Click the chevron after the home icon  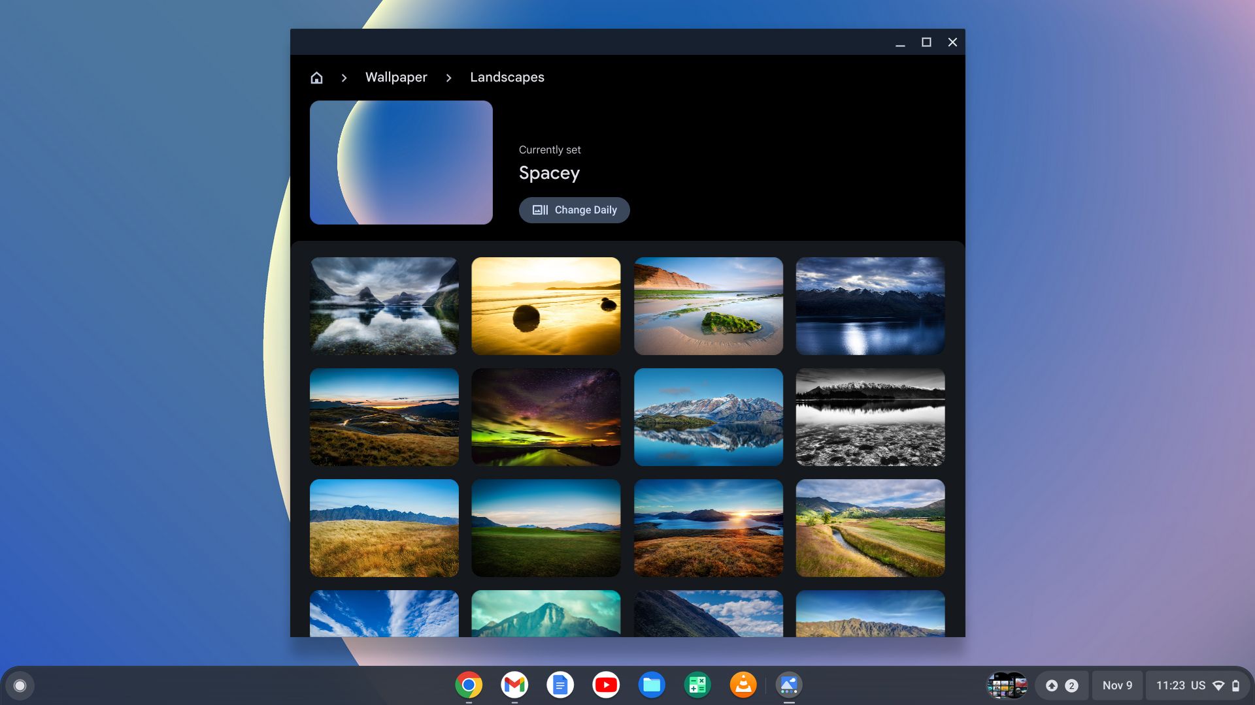point(344,77)
